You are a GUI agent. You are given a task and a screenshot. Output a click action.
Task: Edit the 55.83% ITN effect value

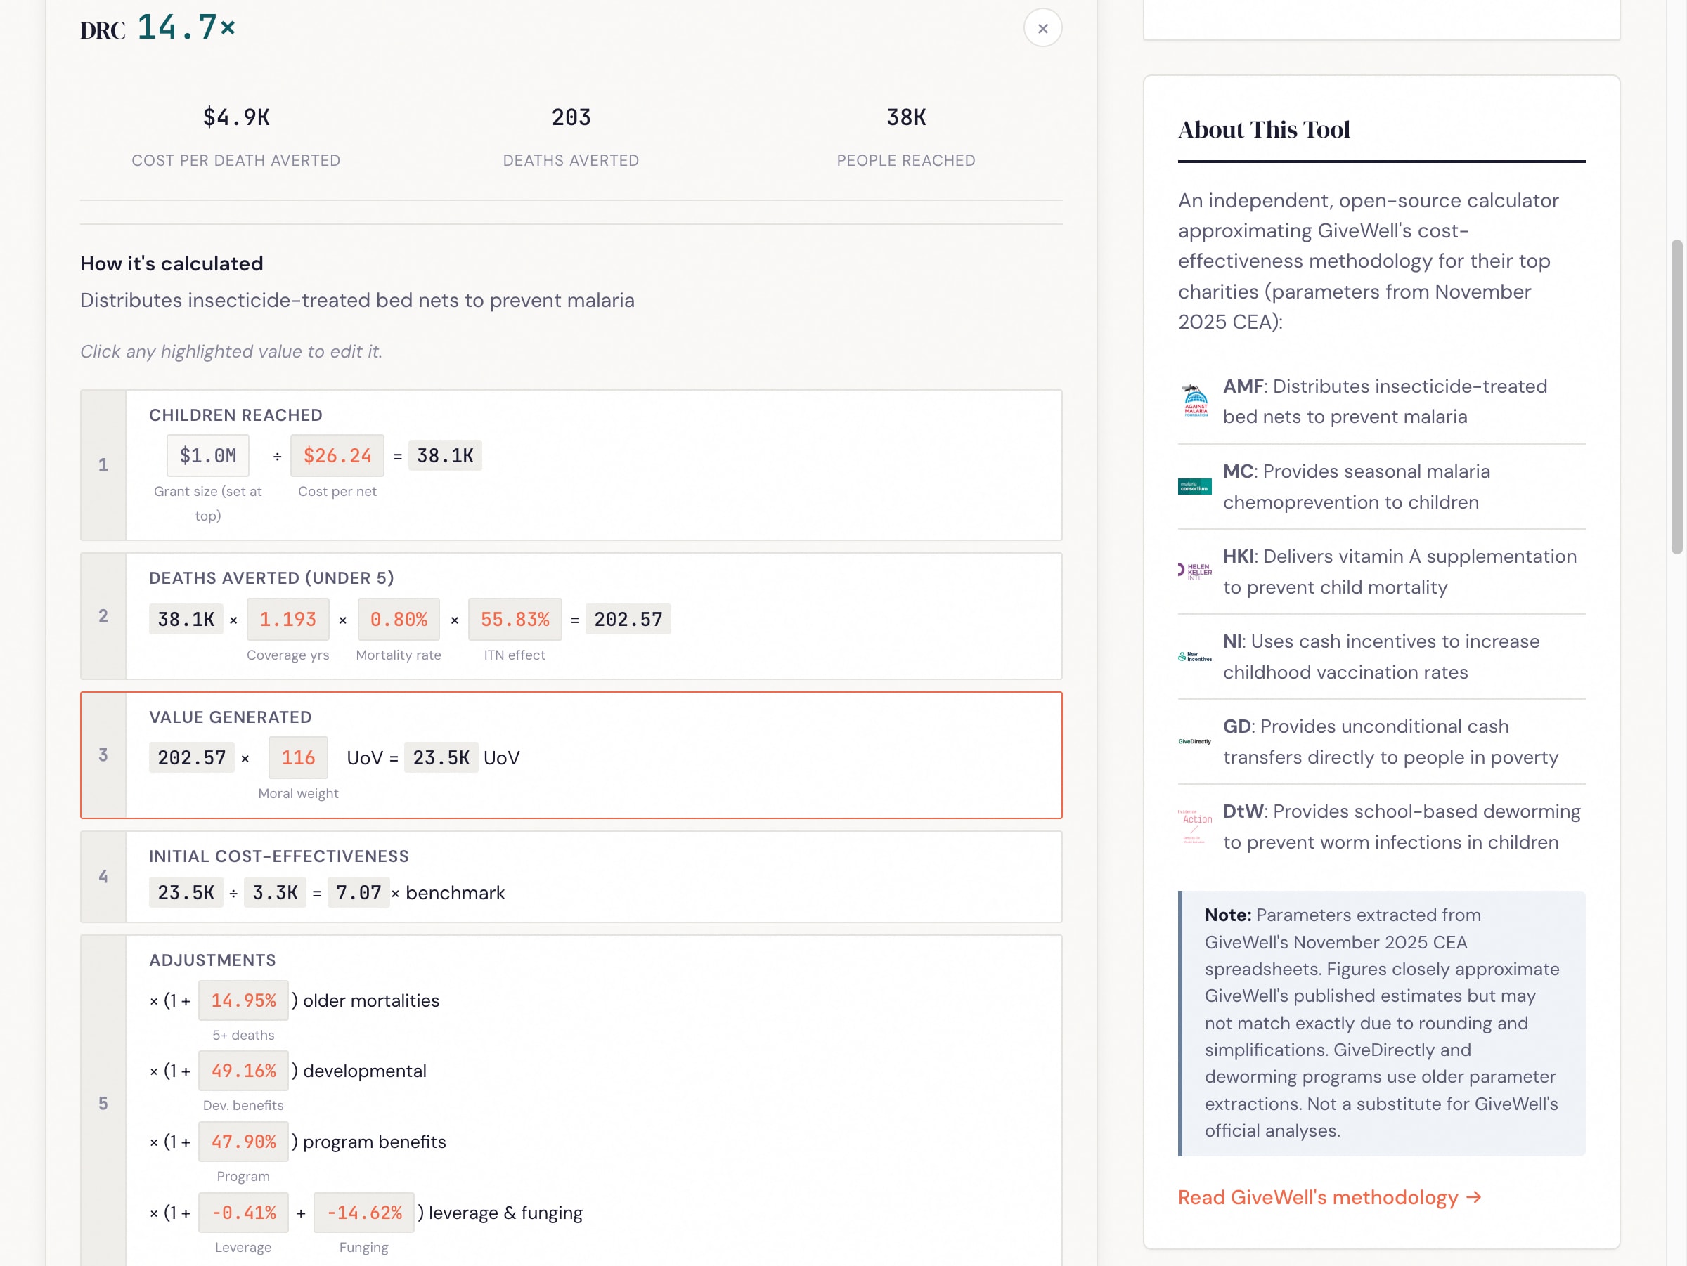click(515, 620)
